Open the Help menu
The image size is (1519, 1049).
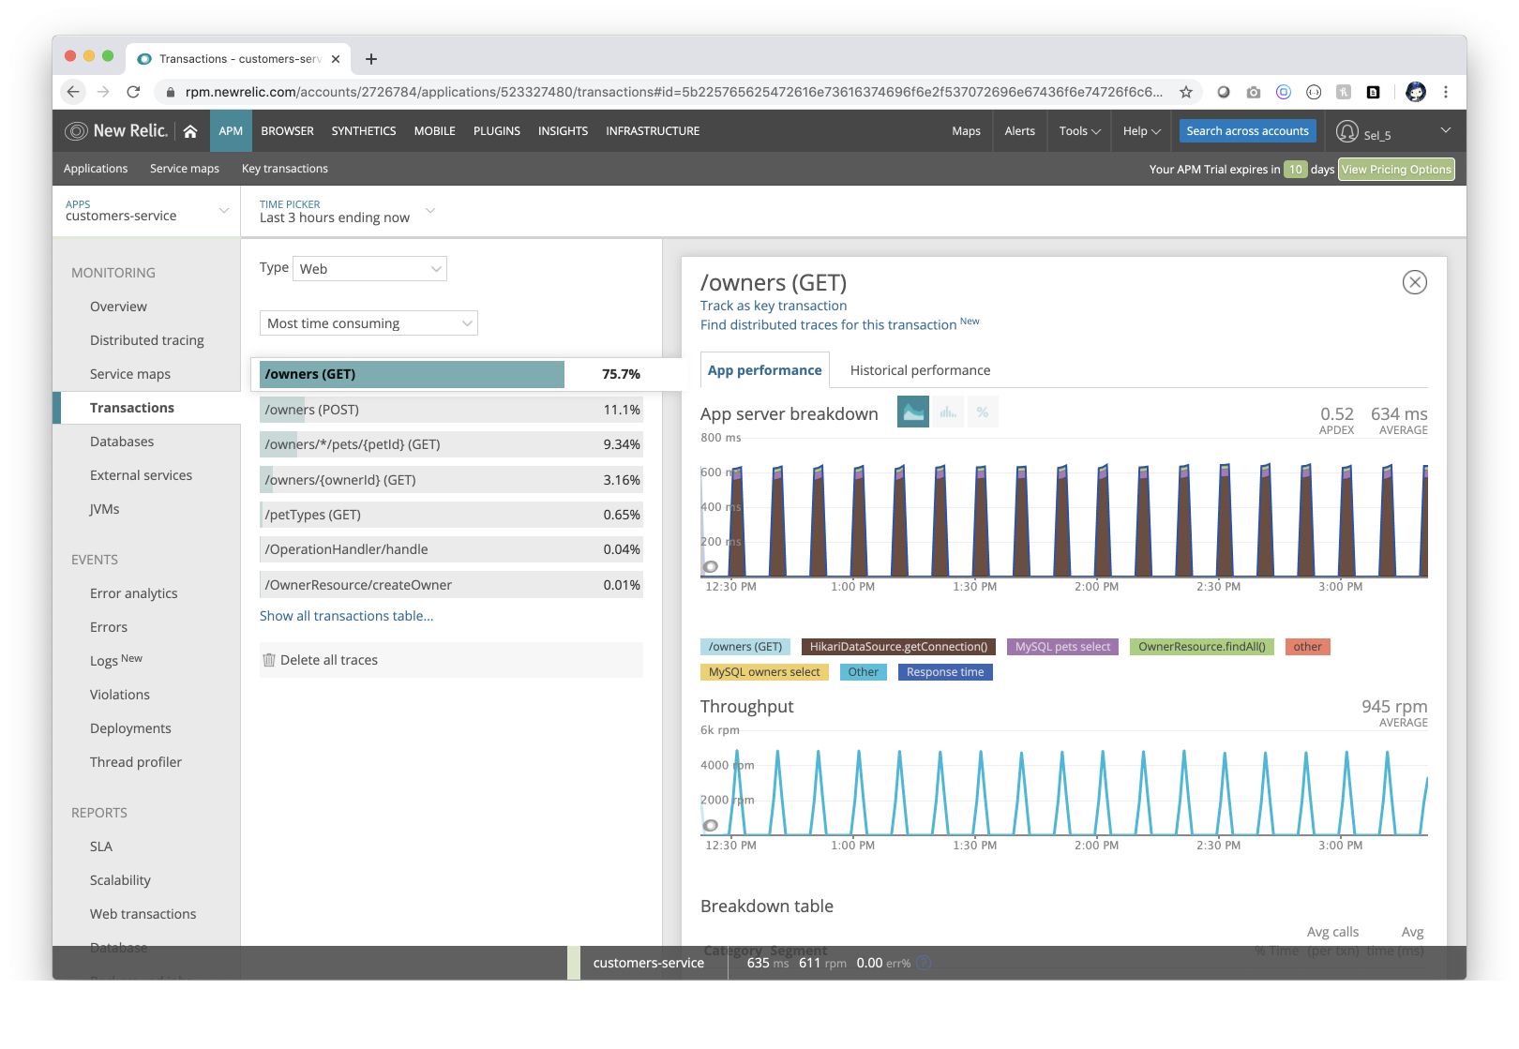pyautogui.click(x=1142, y=131)
